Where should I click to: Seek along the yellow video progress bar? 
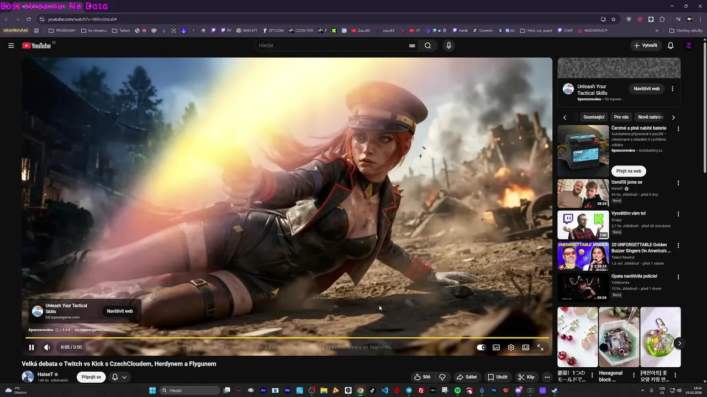click(x=287, y=337)
